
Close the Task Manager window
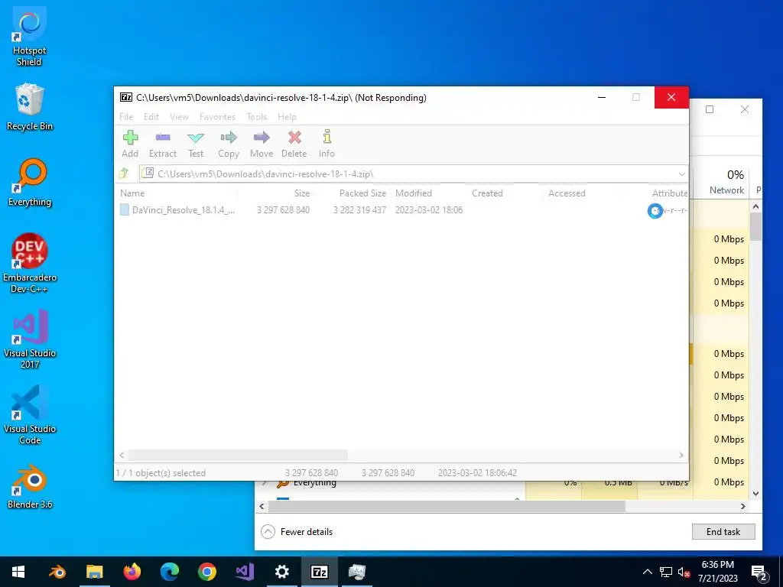pos(745,109)
